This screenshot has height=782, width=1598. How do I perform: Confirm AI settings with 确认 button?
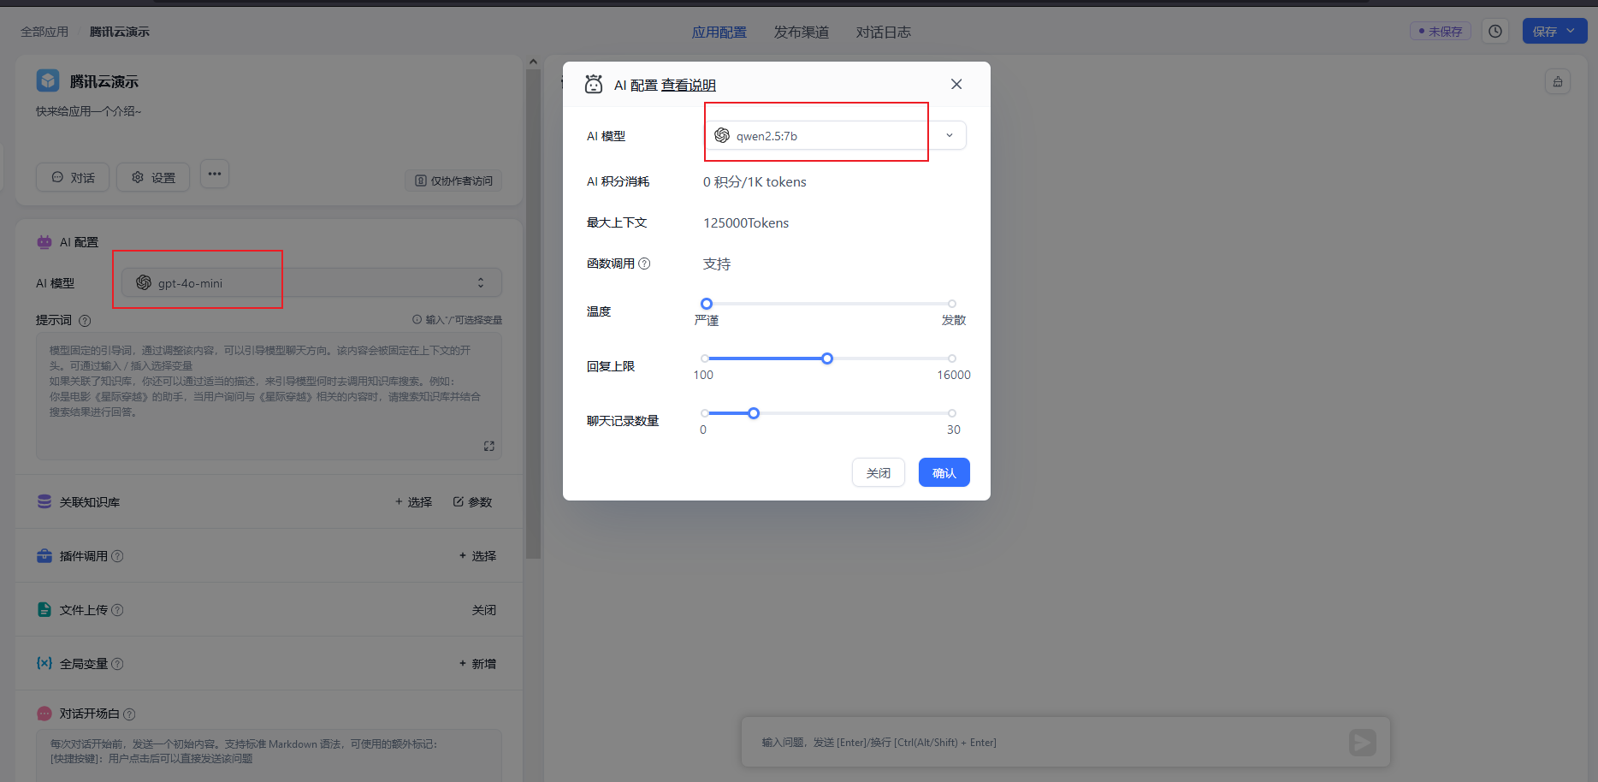click(x=944, y=472)
